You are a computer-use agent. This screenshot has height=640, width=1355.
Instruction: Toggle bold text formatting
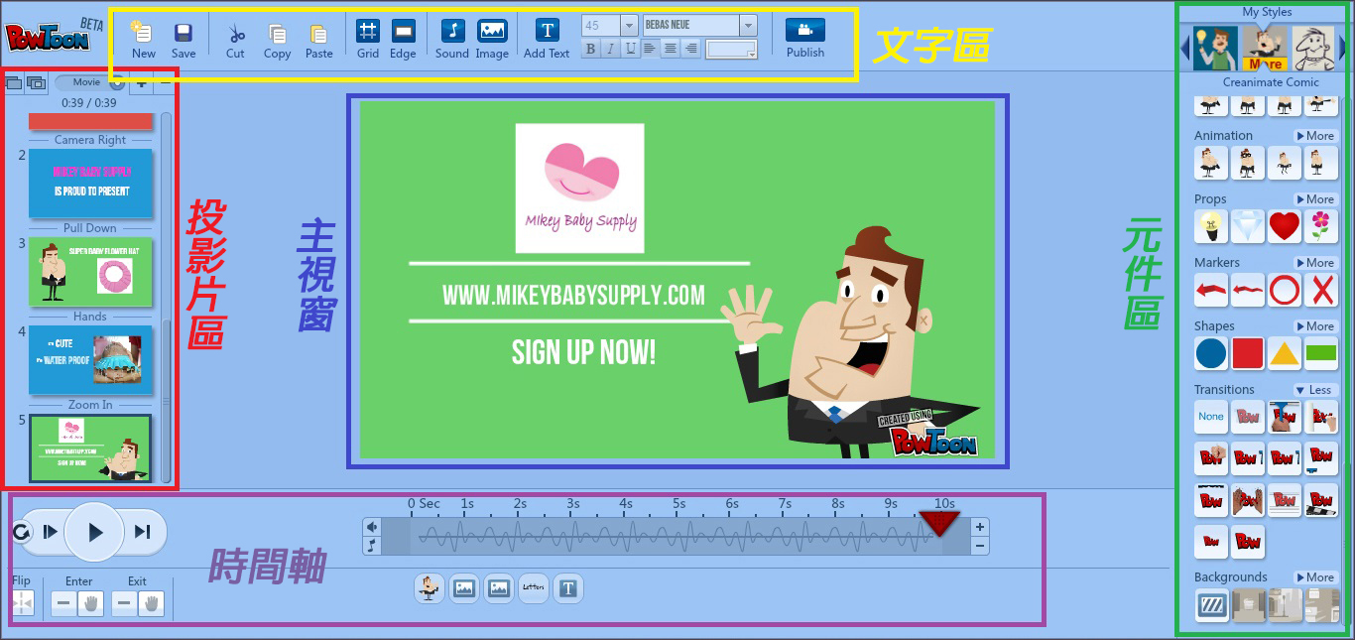(589, 48)
